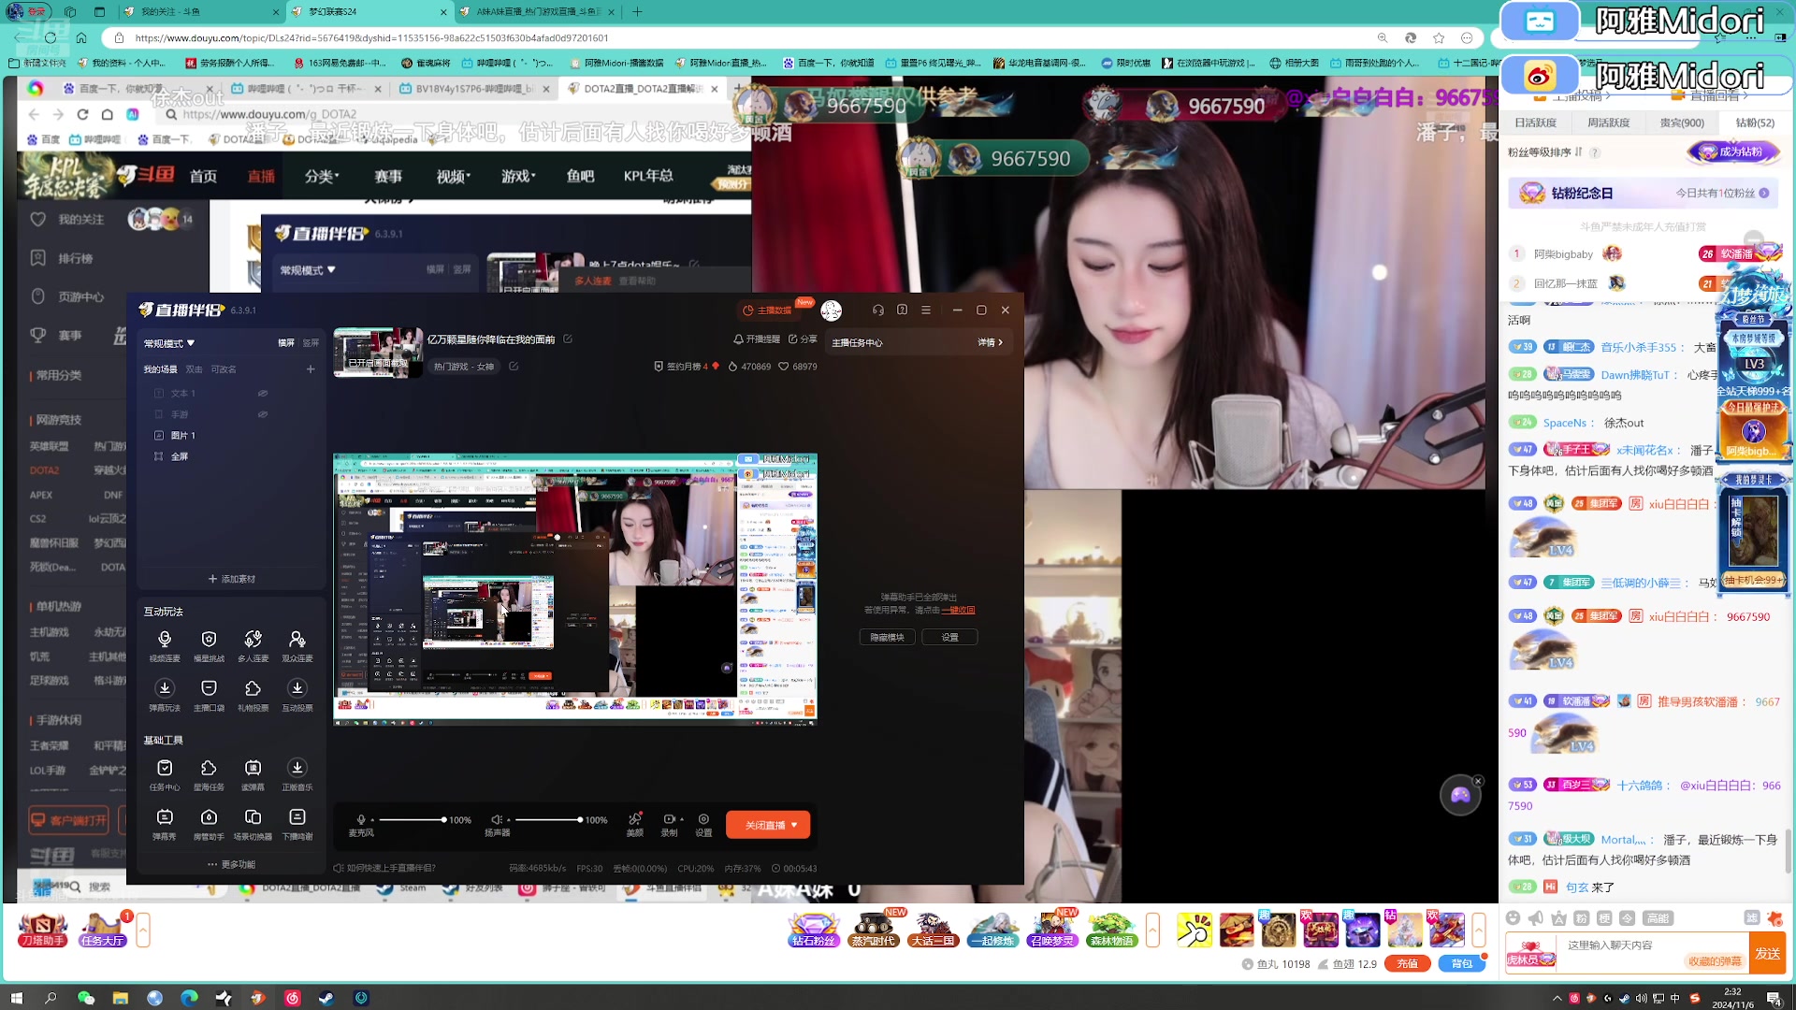This screenshot has width=1796, height=1010.
Task: Open 主播口袋 icon
Action: tap(209, 694)
